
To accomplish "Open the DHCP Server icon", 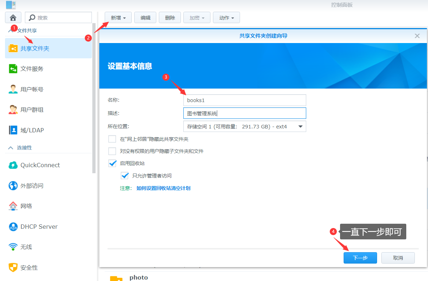I will click(x=13, y=227).
